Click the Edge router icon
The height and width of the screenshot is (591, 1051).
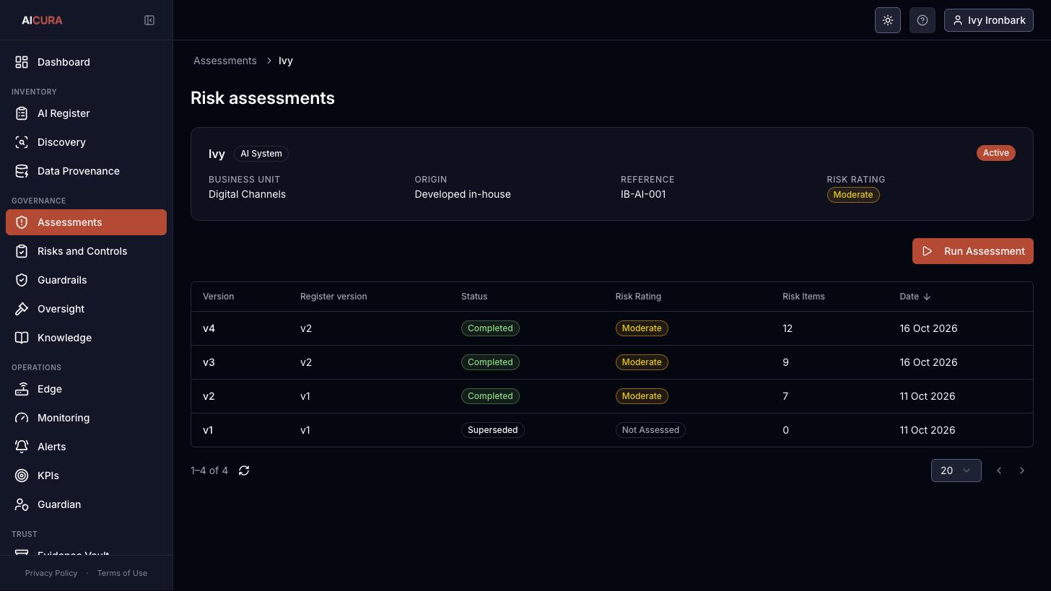click(22, 389)
